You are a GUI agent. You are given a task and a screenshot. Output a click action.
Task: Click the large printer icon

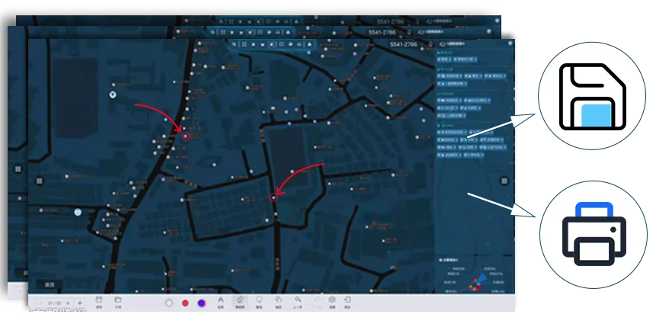[594, 234]
